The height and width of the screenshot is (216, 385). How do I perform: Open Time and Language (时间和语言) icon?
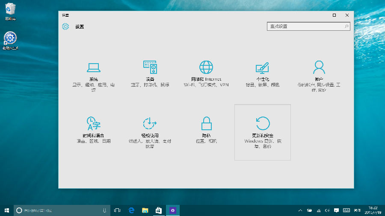[x=94, y=123]
